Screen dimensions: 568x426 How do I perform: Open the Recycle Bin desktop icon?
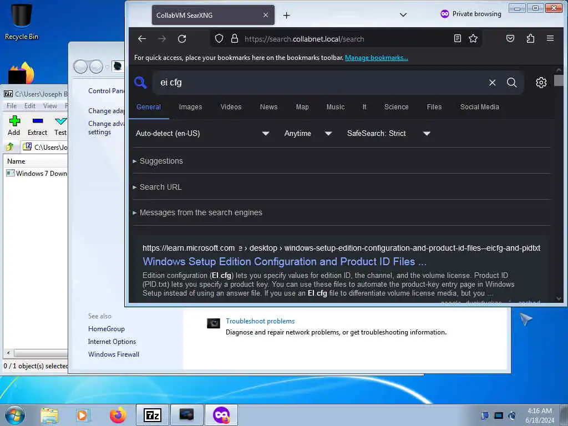(x=22, y=22)
